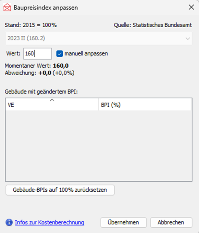Click the Momentaner Wert 160,0 text
The width and height of the screenshot is (199, 233).
tap(37, 66)
